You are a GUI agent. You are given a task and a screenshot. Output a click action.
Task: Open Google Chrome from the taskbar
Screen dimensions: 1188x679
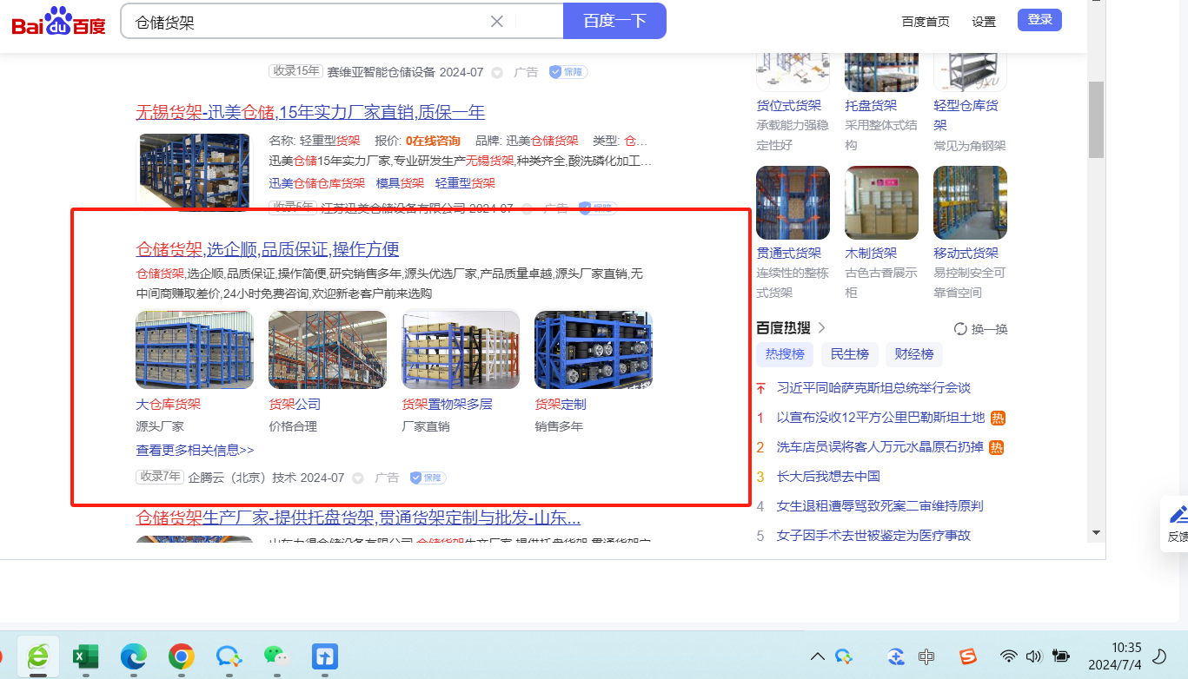pos(181,656)
